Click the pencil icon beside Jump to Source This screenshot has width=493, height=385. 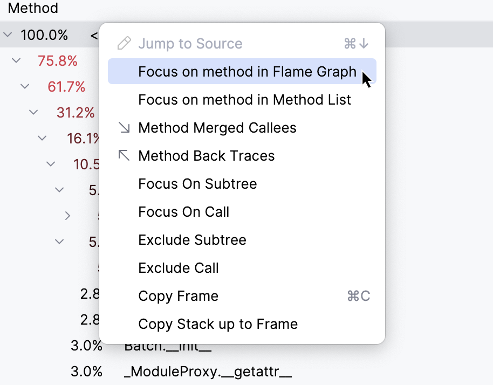pyautogui.click(x=122, y=43)
